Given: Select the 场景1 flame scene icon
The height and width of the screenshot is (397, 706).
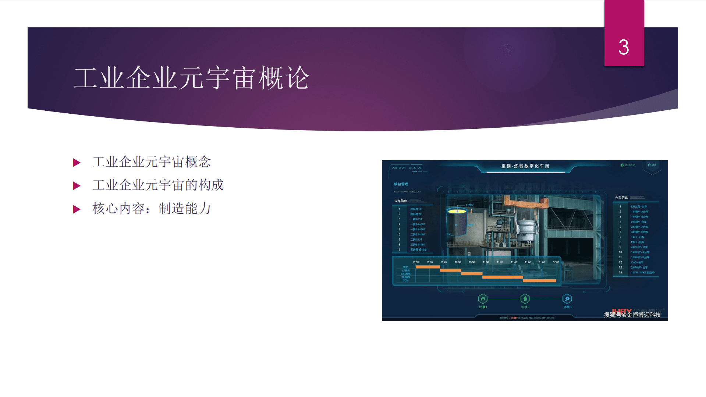Looking at the screenshot, I should pyautogui.click(x=483, y=298).
